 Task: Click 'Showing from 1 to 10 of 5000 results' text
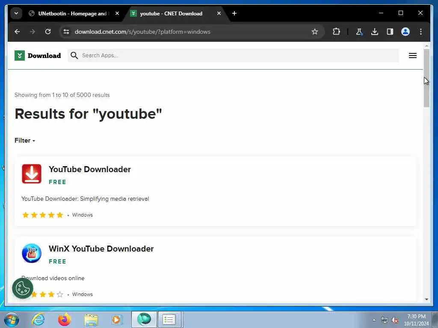62,95
